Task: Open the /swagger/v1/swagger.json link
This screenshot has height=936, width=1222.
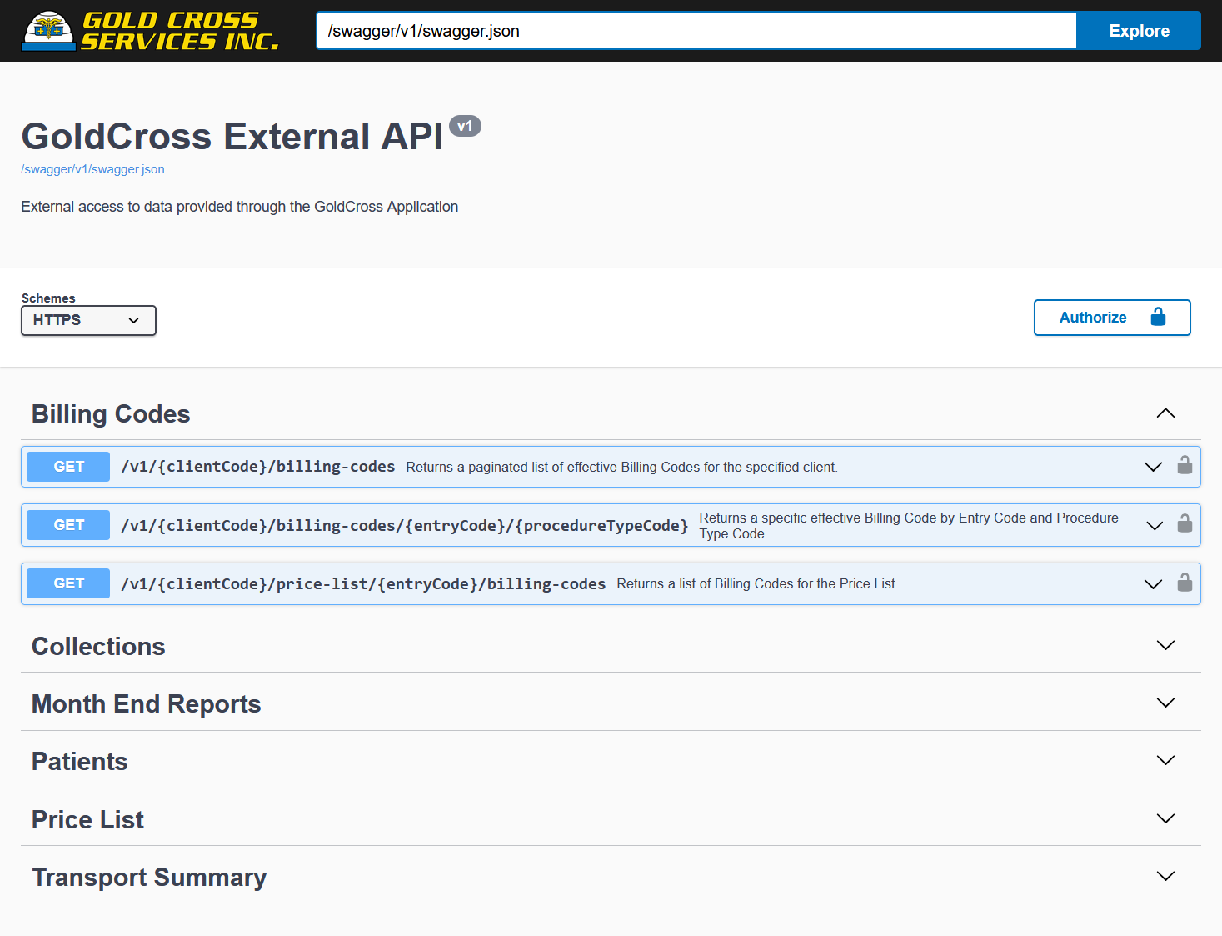Action: click(92, 169)
